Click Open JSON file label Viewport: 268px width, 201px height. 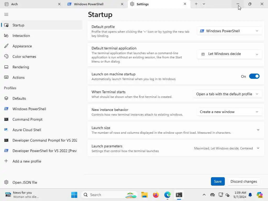coord(25,182)
